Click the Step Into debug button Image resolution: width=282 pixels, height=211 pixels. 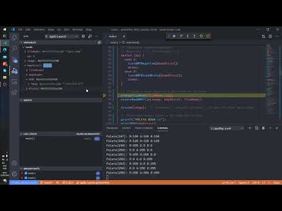[x=187, y=36]
